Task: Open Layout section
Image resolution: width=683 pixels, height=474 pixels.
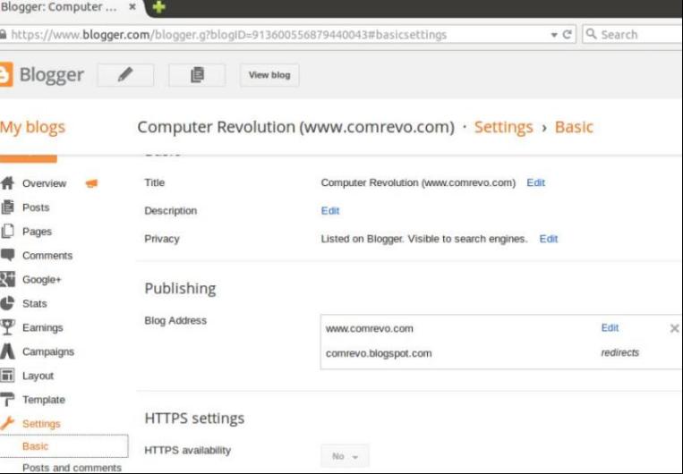Action: coord(38,376)
